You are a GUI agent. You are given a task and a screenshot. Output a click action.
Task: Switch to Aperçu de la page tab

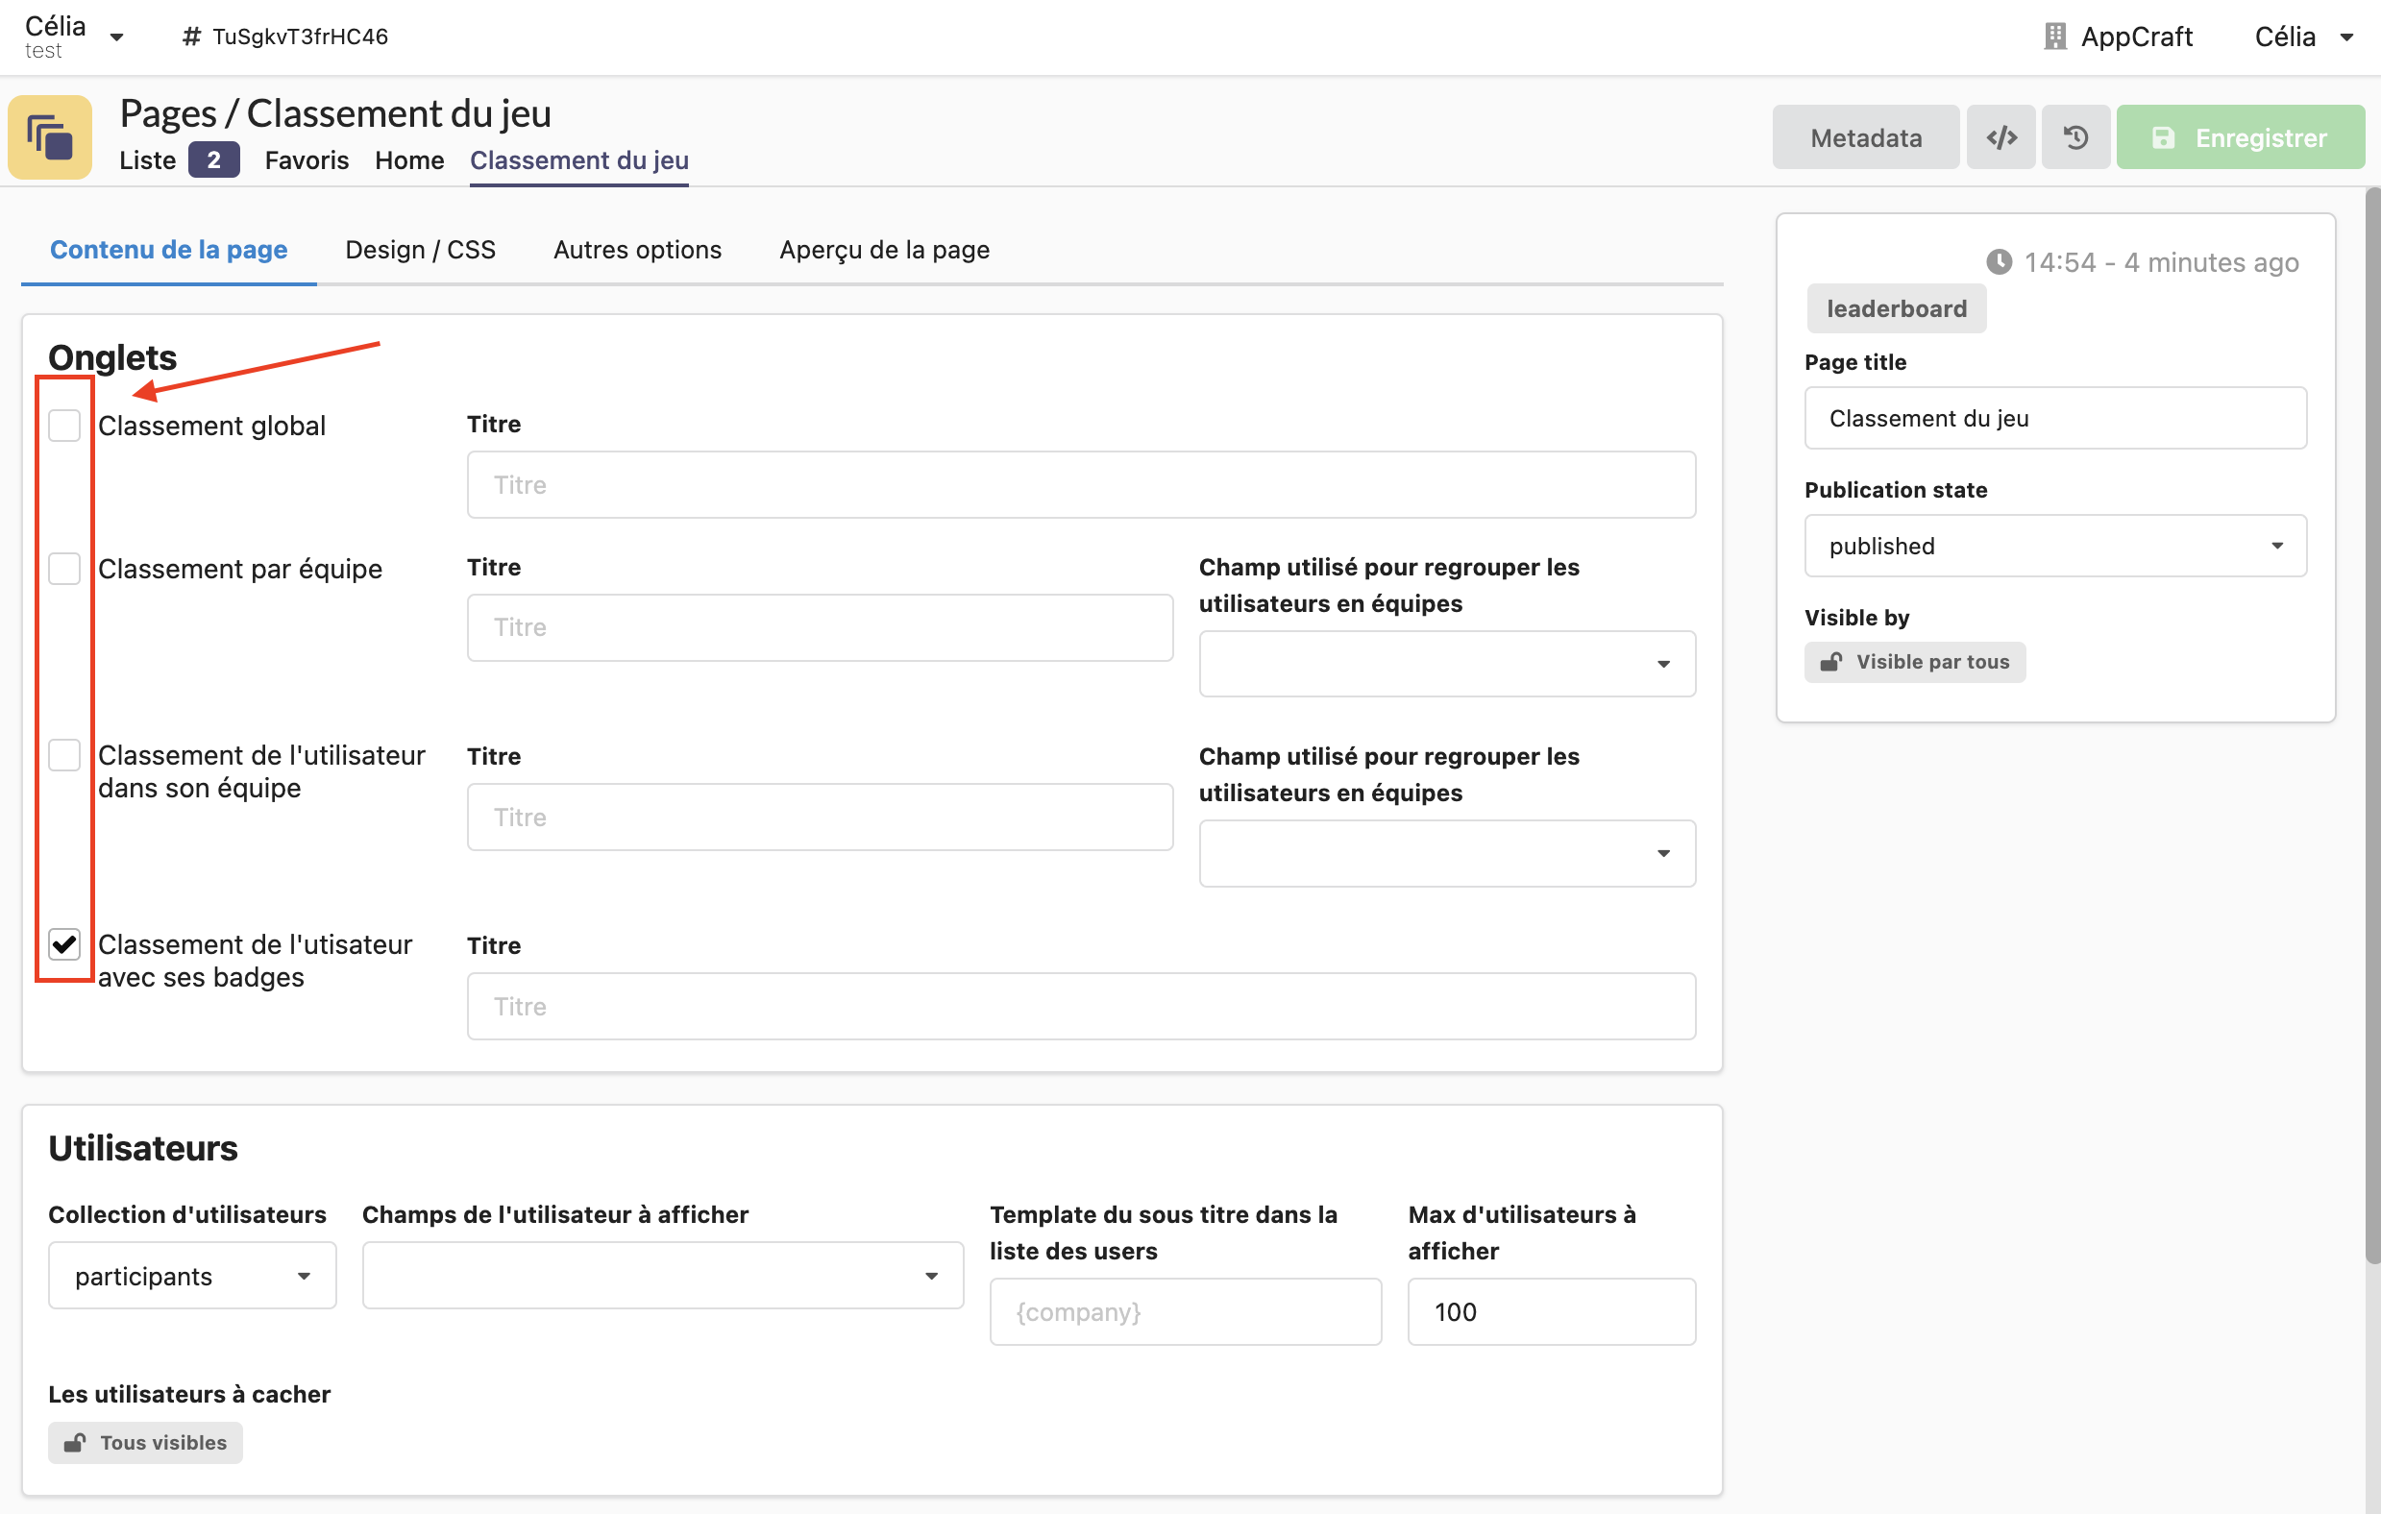tap(883, 250)
